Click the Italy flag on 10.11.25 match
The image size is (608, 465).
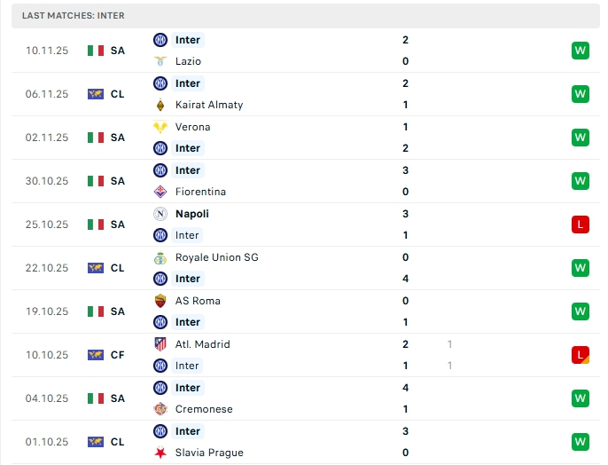[96, 51]
